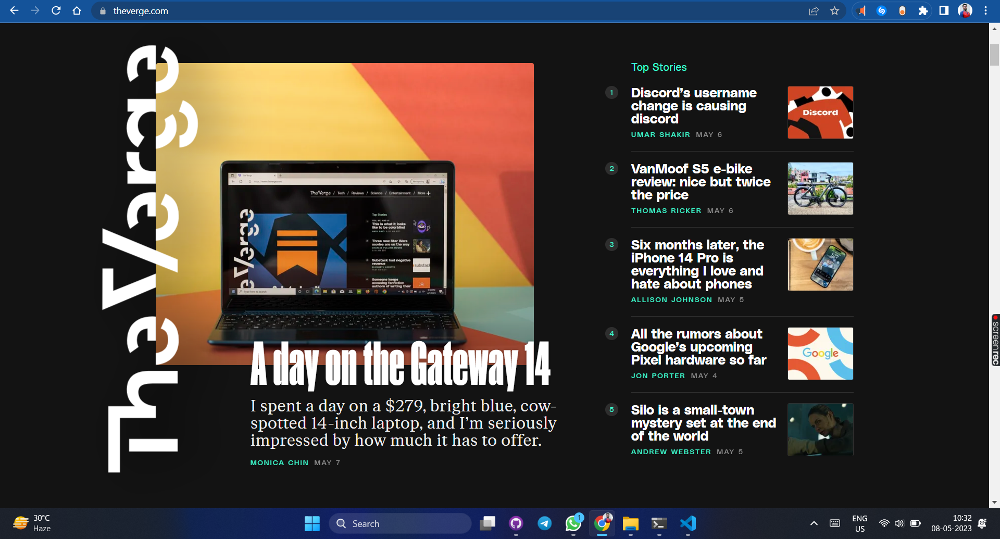Screen dimensions: 1000x539
Task: Go back using the browser back arrow
Action: (x=14, y=10)
